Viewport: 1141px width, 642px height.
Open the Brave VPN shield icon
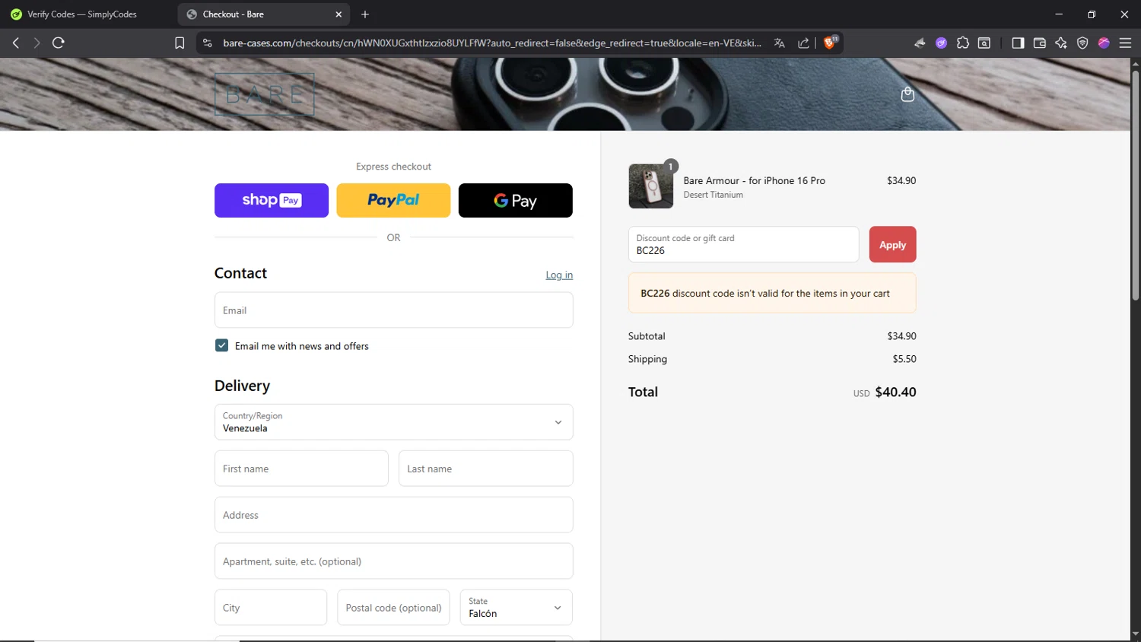(x=1082, y=43)
